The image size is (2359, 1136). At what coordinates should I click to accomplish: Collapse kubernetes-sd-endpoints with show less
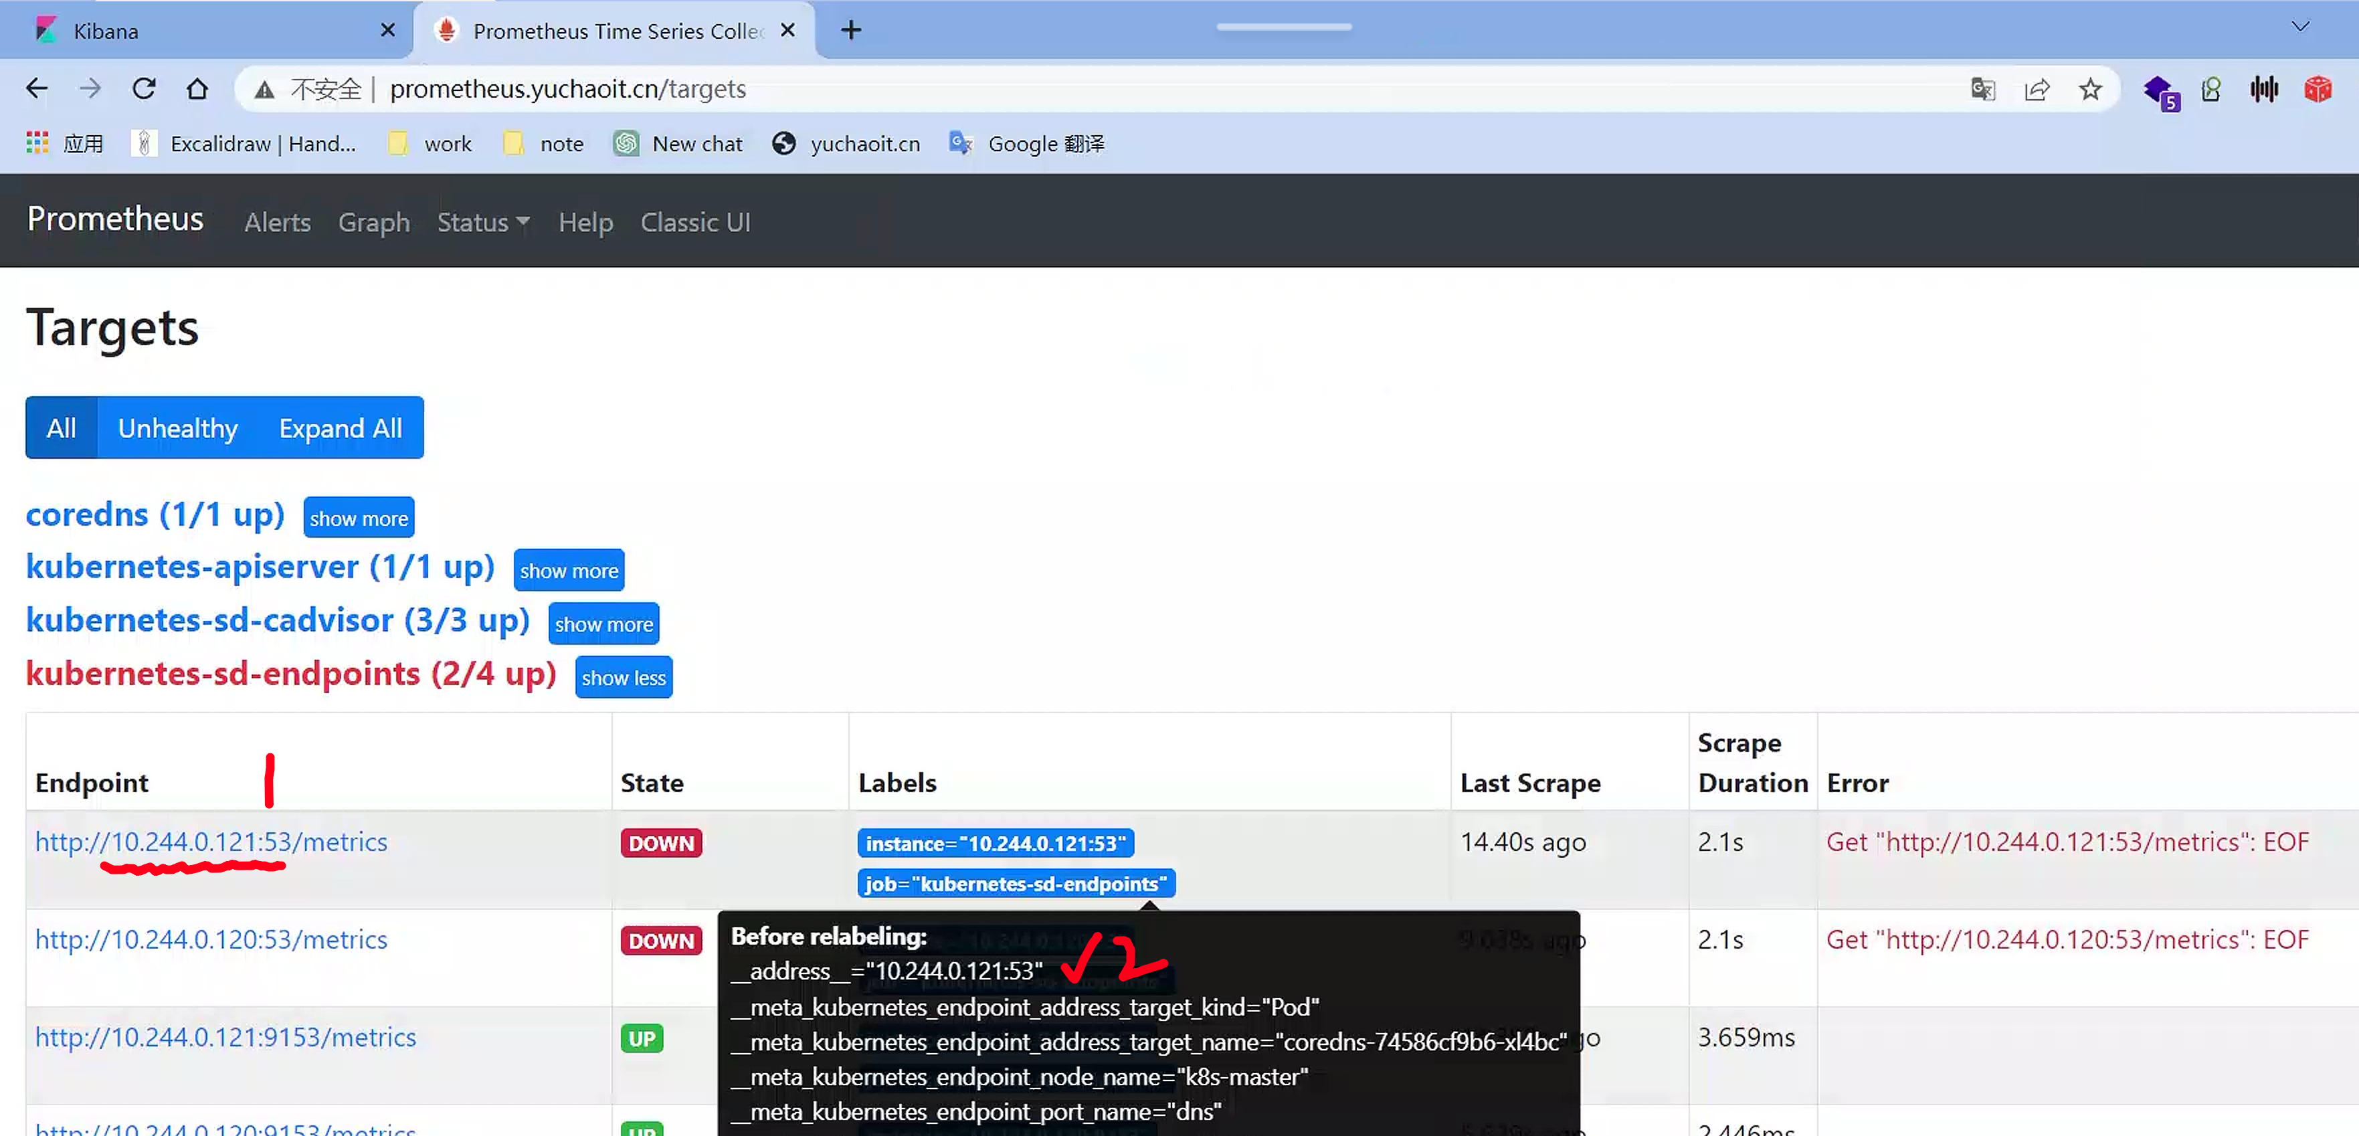pos(623,678)
